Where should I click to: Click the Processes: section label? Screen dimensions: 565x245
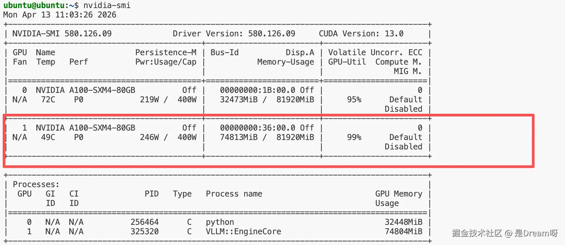point(36,184)
